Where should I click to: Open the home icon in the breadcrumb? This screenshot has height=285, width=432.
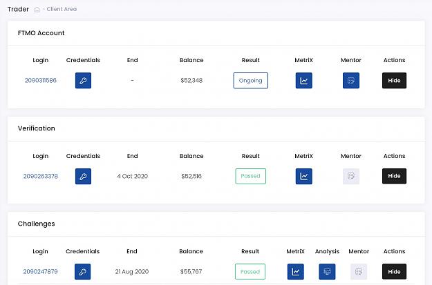tap(37, 10)
